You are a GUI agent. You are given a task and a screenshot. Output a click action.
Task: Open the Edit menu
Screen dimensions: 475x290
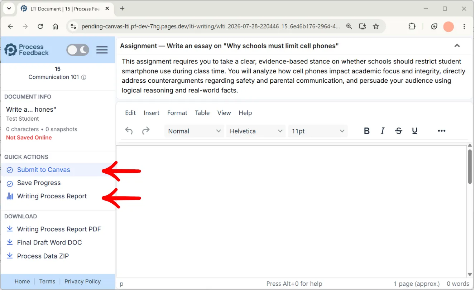coord(130,113)
